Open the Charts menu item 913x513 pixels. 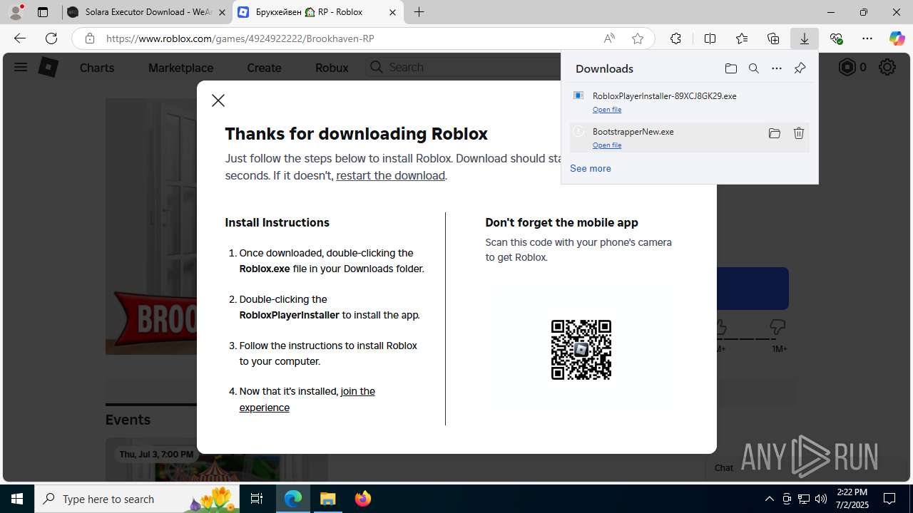[x=97, y=68]
